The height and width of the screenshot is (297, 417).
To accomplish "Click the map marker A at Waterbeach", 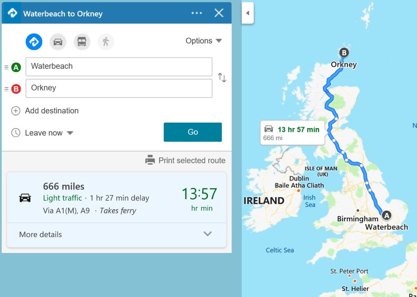I will tap(386, 215).
